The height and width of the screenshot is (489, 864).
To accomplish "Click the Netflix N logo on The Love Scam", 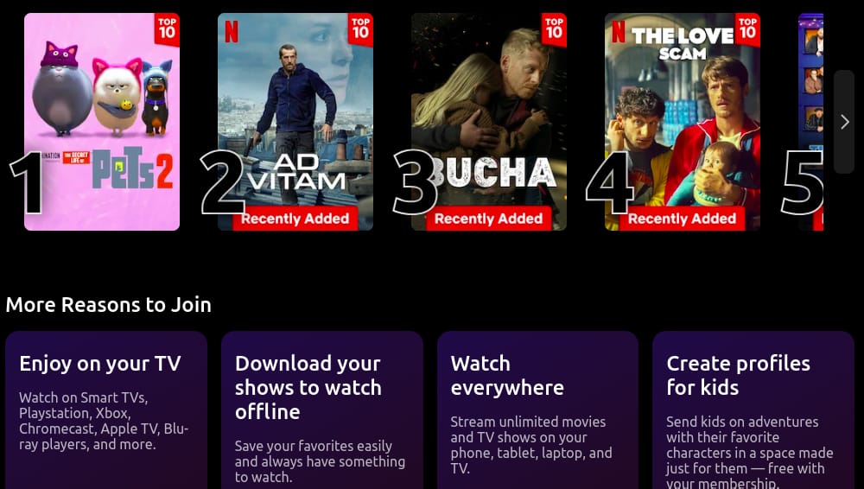I will tap(619, 31).
